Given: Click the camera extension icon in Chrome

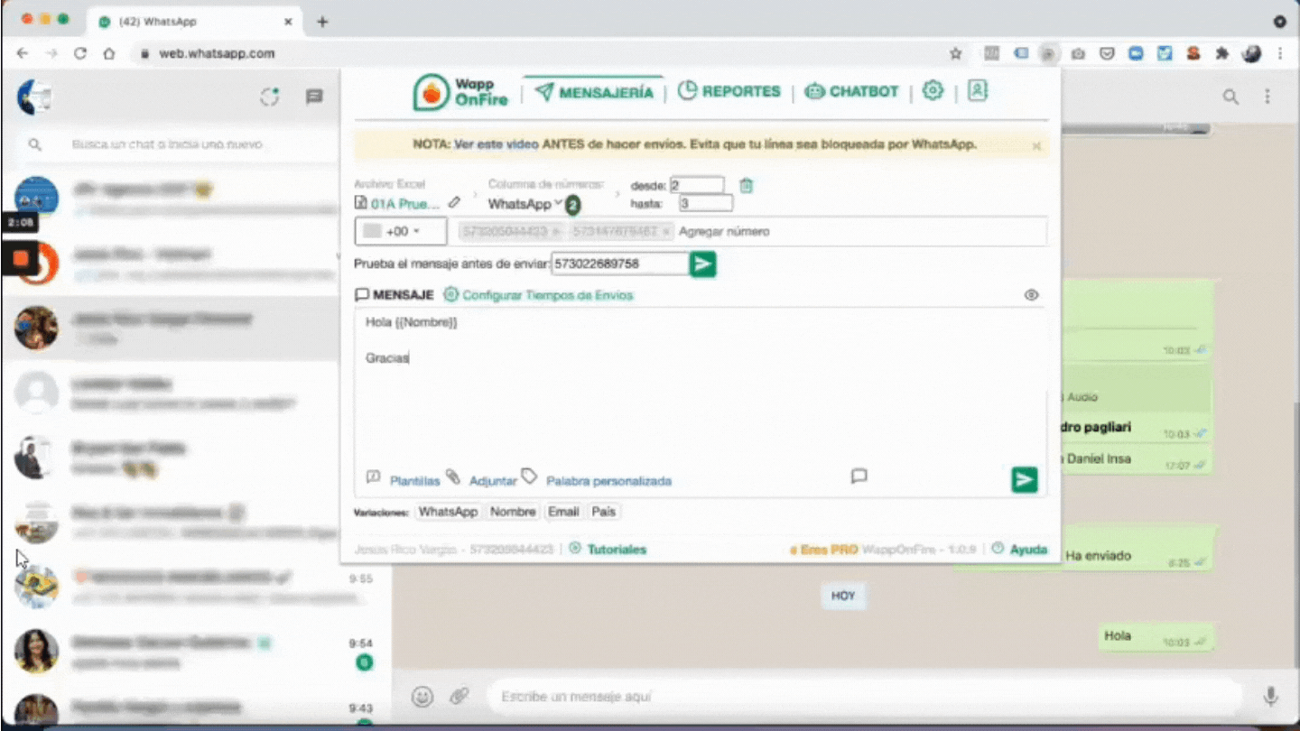Looking at the screenshot, I should [x=1078, y=54].
